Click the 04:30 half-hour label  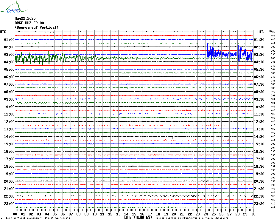pyautogui.click(x=259, y=62)
